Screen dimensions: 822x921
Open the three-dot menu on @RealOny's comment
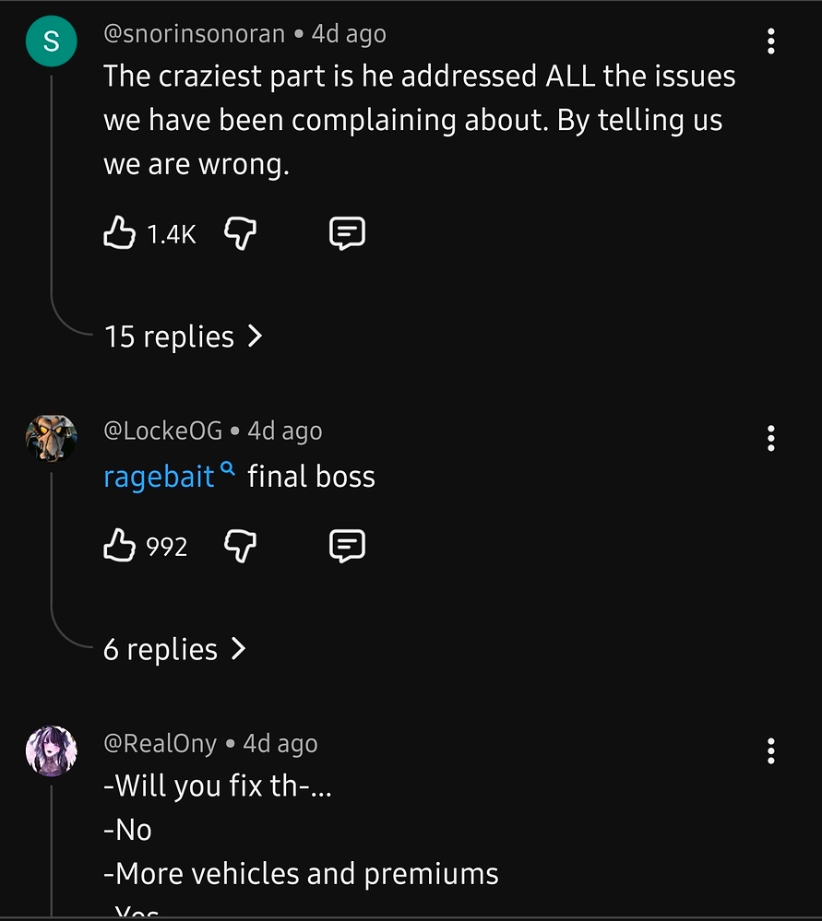770,751
